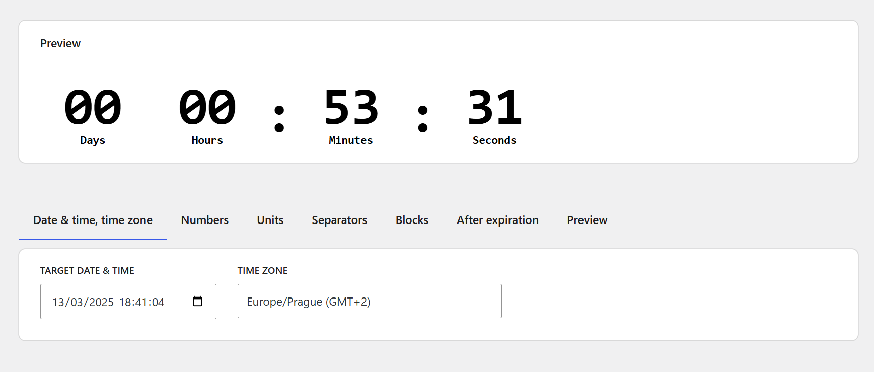
Task: Open the Europe/Prague time zone dropdown
Action: 370,301
